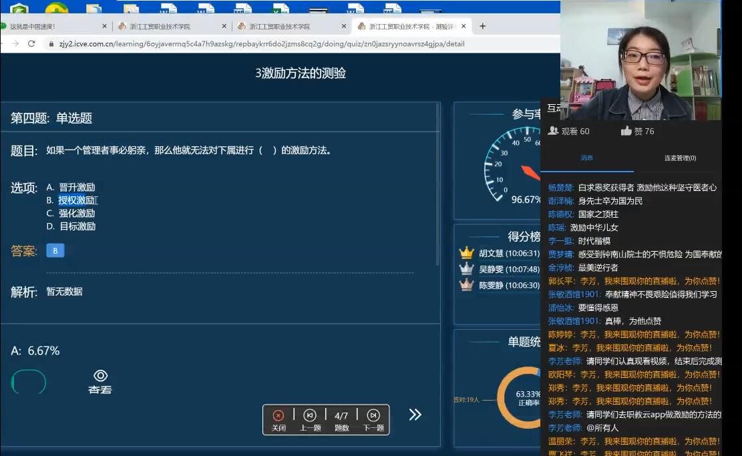
Task: Switch to the second 浙江工贸职业技术学院 browser tab
Action: pyautogui.click(x=279, y=27)
